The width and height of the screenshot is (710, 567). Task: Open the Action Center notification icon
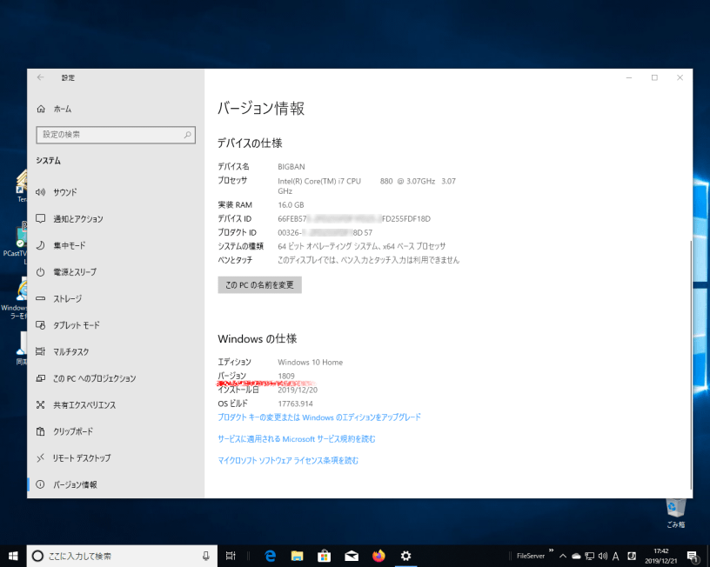(693, 557)
